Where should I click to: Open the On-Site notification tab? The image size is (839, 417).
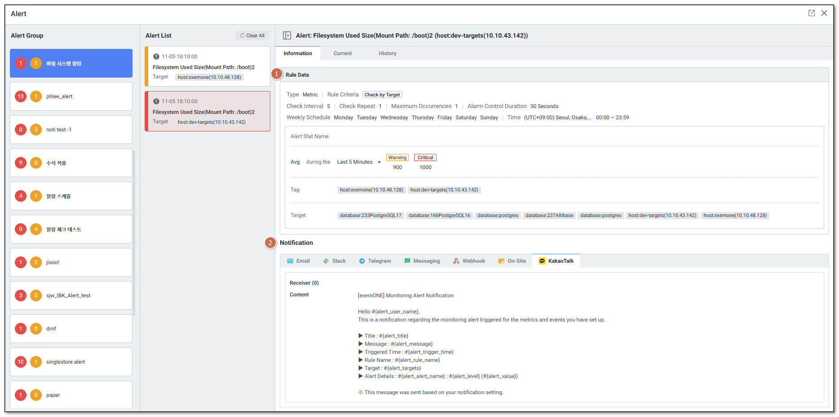[x=512, y=261]
